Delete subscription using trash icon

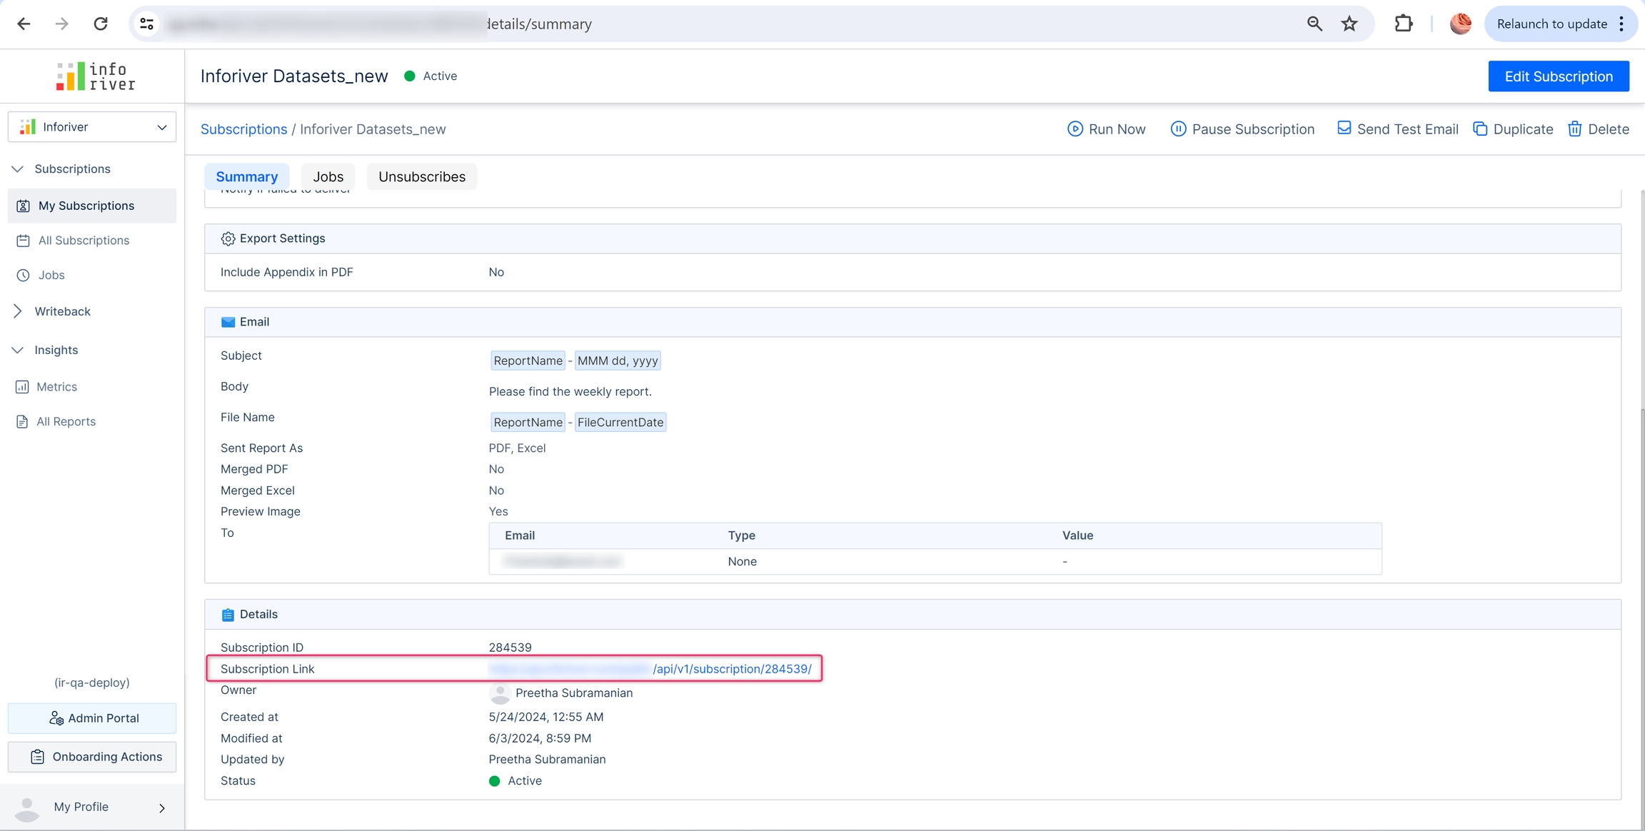1574,129
